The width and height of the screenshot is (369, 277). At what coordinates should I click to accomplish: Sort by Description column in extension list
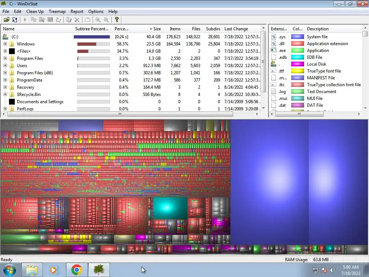coord(334,29)
